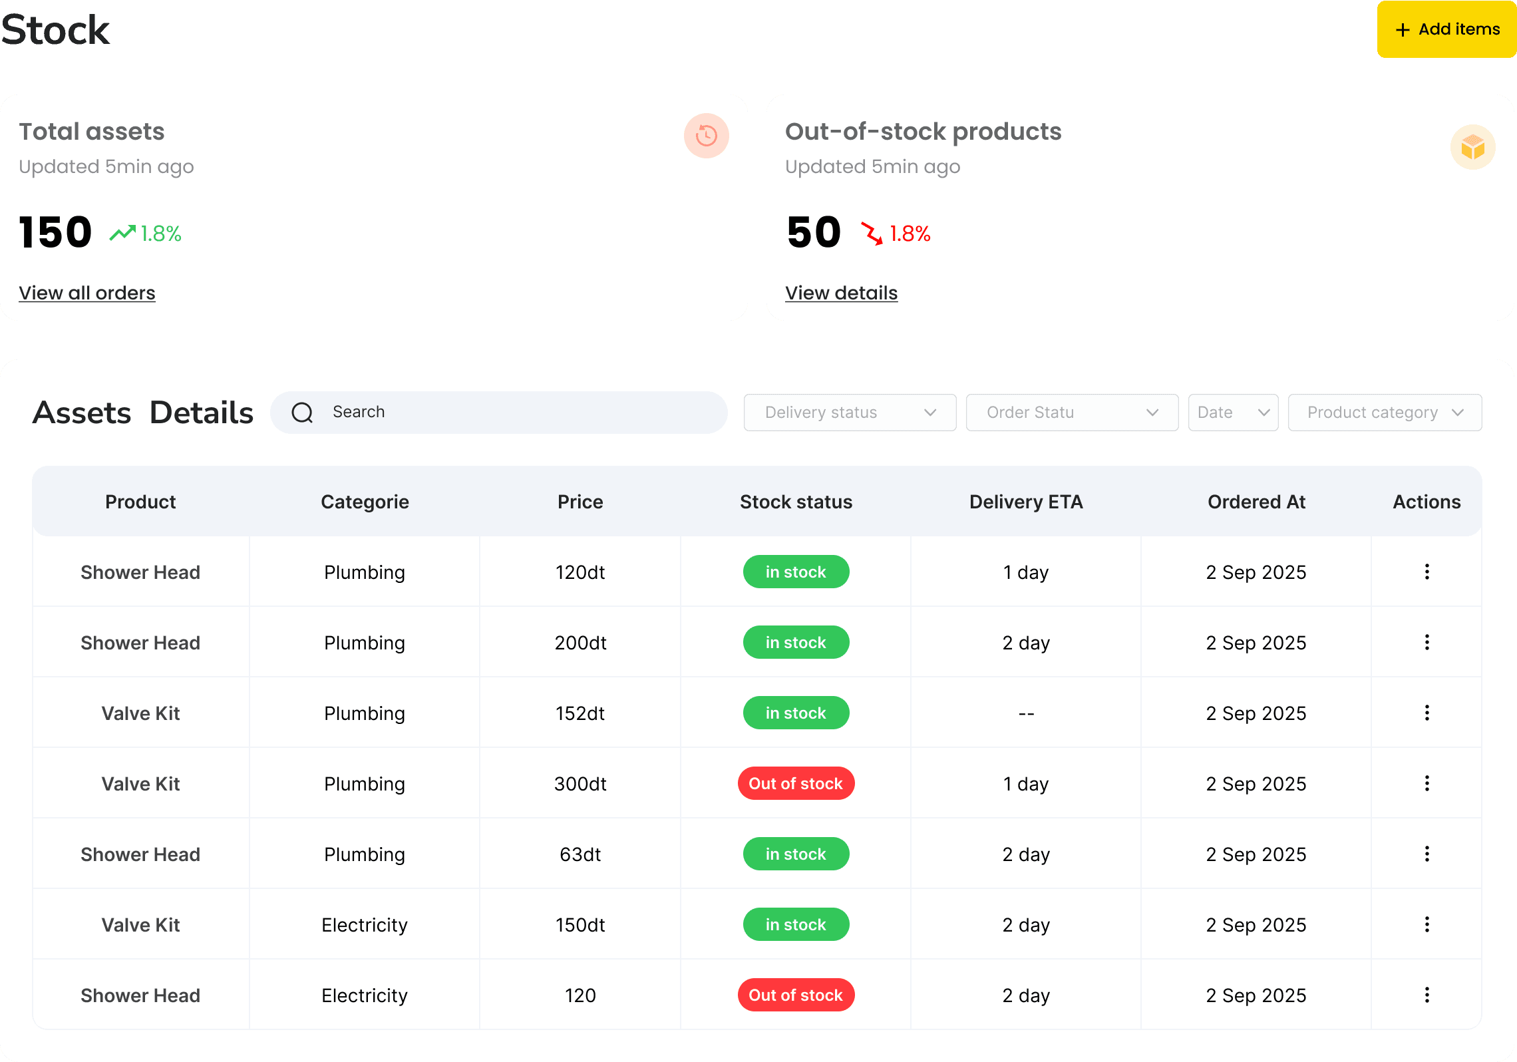Click the 200dt price cell

580,643
